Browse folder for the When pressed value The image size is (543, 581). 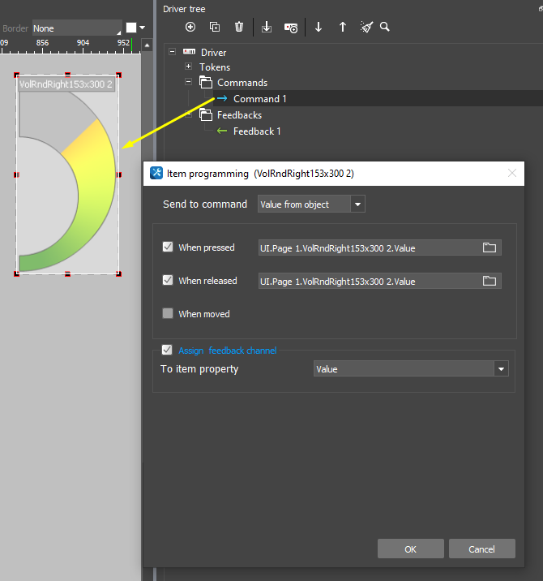490,247
